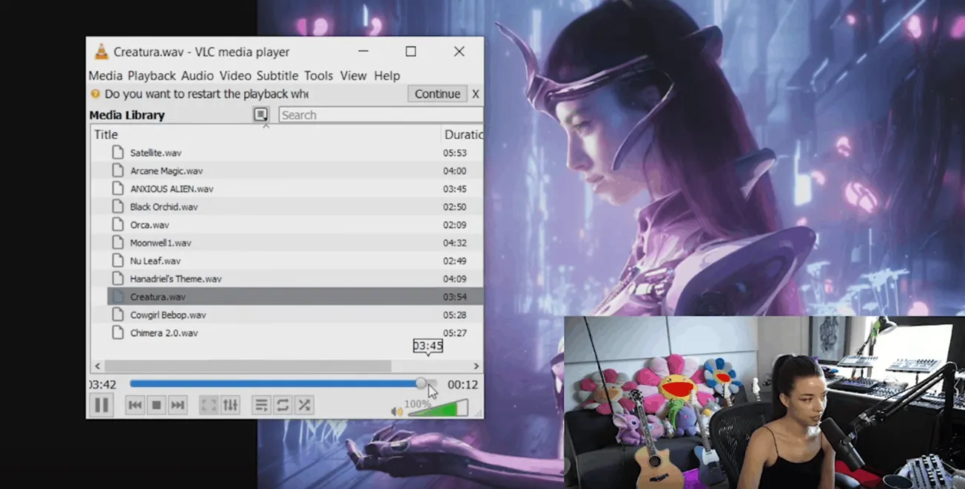Viewport: 965px width, 489px height.
Task: Open the Audio menu
Action: point(198,75)
